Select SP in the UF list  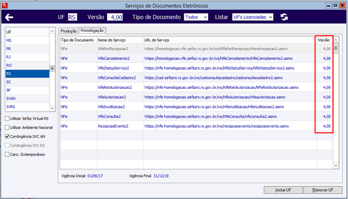tap(27, 90)
